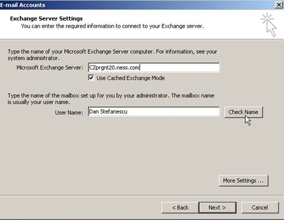Click the instruction text about mailbox name

coord(111,98)
